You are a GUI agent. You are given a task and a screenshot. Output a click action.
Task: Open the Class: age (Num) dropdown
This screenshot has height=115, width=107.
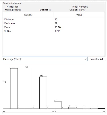[45, 59]
